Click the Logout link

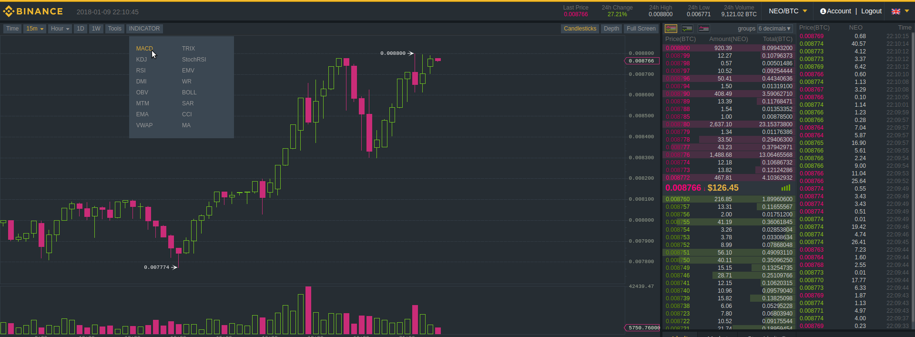872,11
